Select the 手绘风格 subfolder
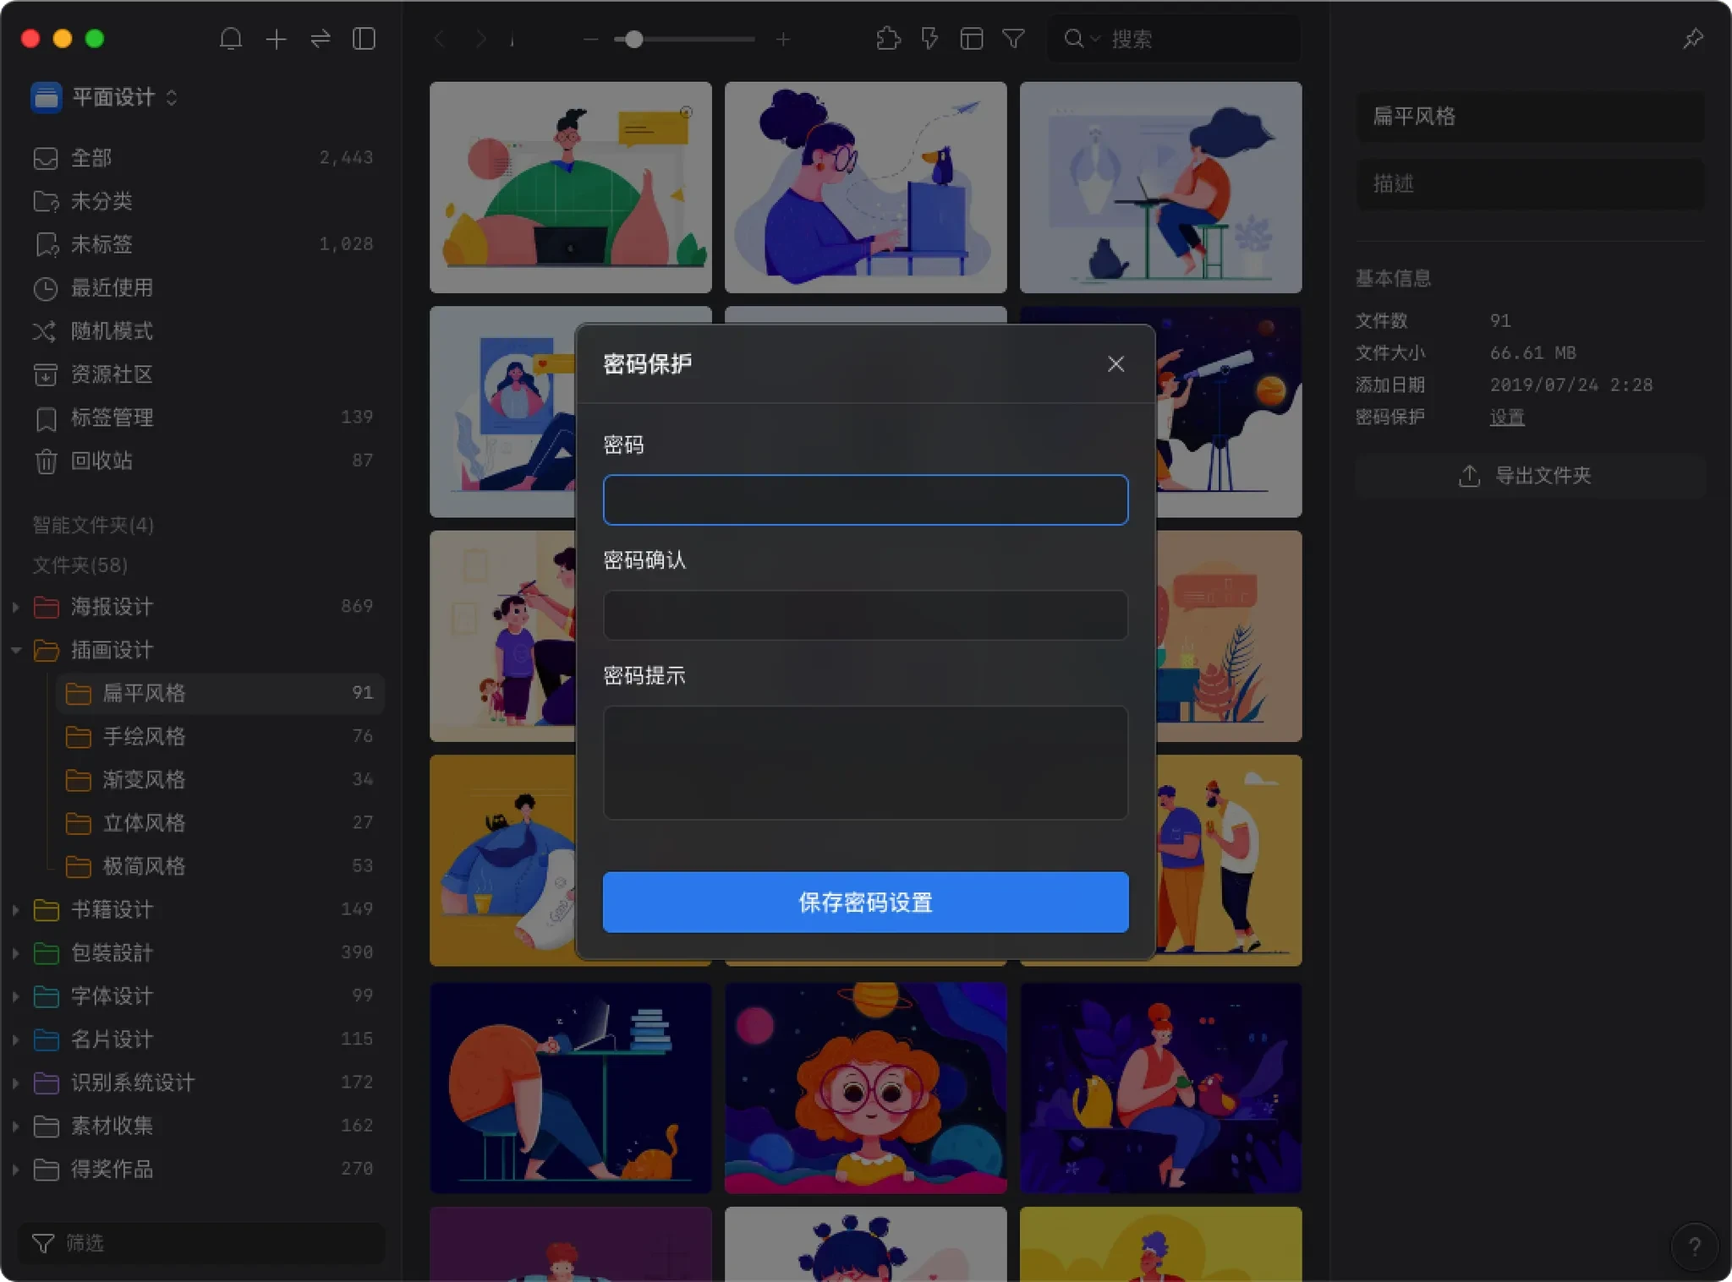Viewport: 1732px width, 1282px height. pyautogui.click(x=220, y=737)
